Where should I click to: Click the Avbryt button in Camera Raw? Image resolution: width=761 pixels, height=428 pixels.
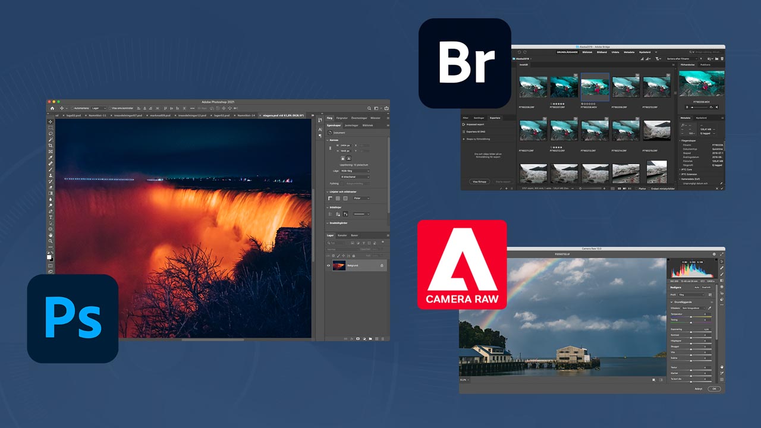(699, 389)
